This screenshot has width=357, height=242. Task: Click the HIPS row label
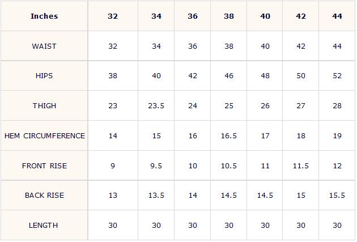point(44,76)
